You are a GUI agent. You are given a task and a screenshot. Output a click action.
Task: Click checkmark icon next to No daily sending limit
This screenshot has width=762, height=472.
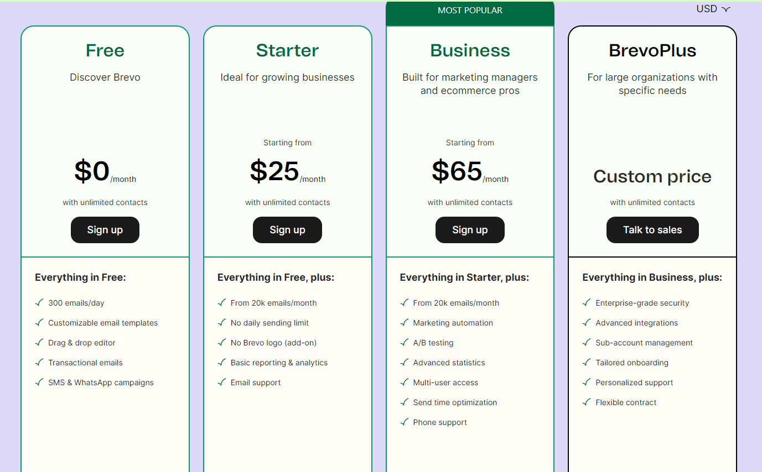pos(222,322)
